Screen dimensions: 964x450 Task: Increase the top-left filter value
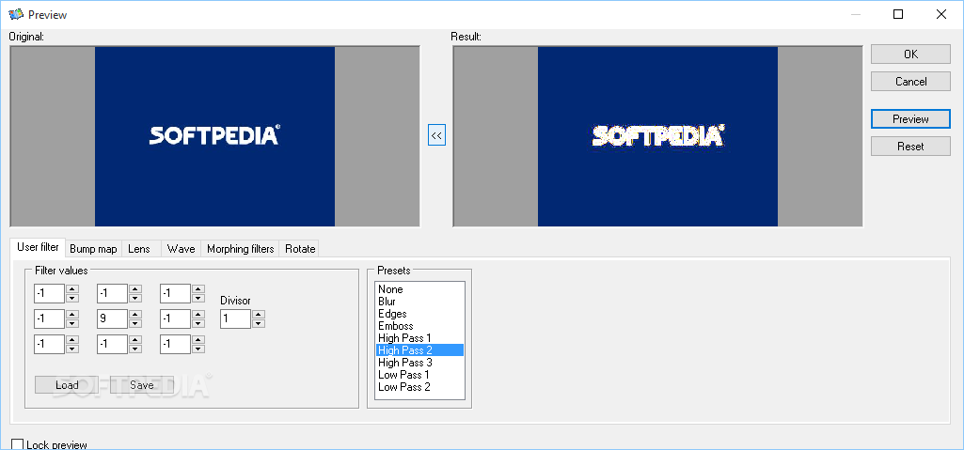click(72, 289)
